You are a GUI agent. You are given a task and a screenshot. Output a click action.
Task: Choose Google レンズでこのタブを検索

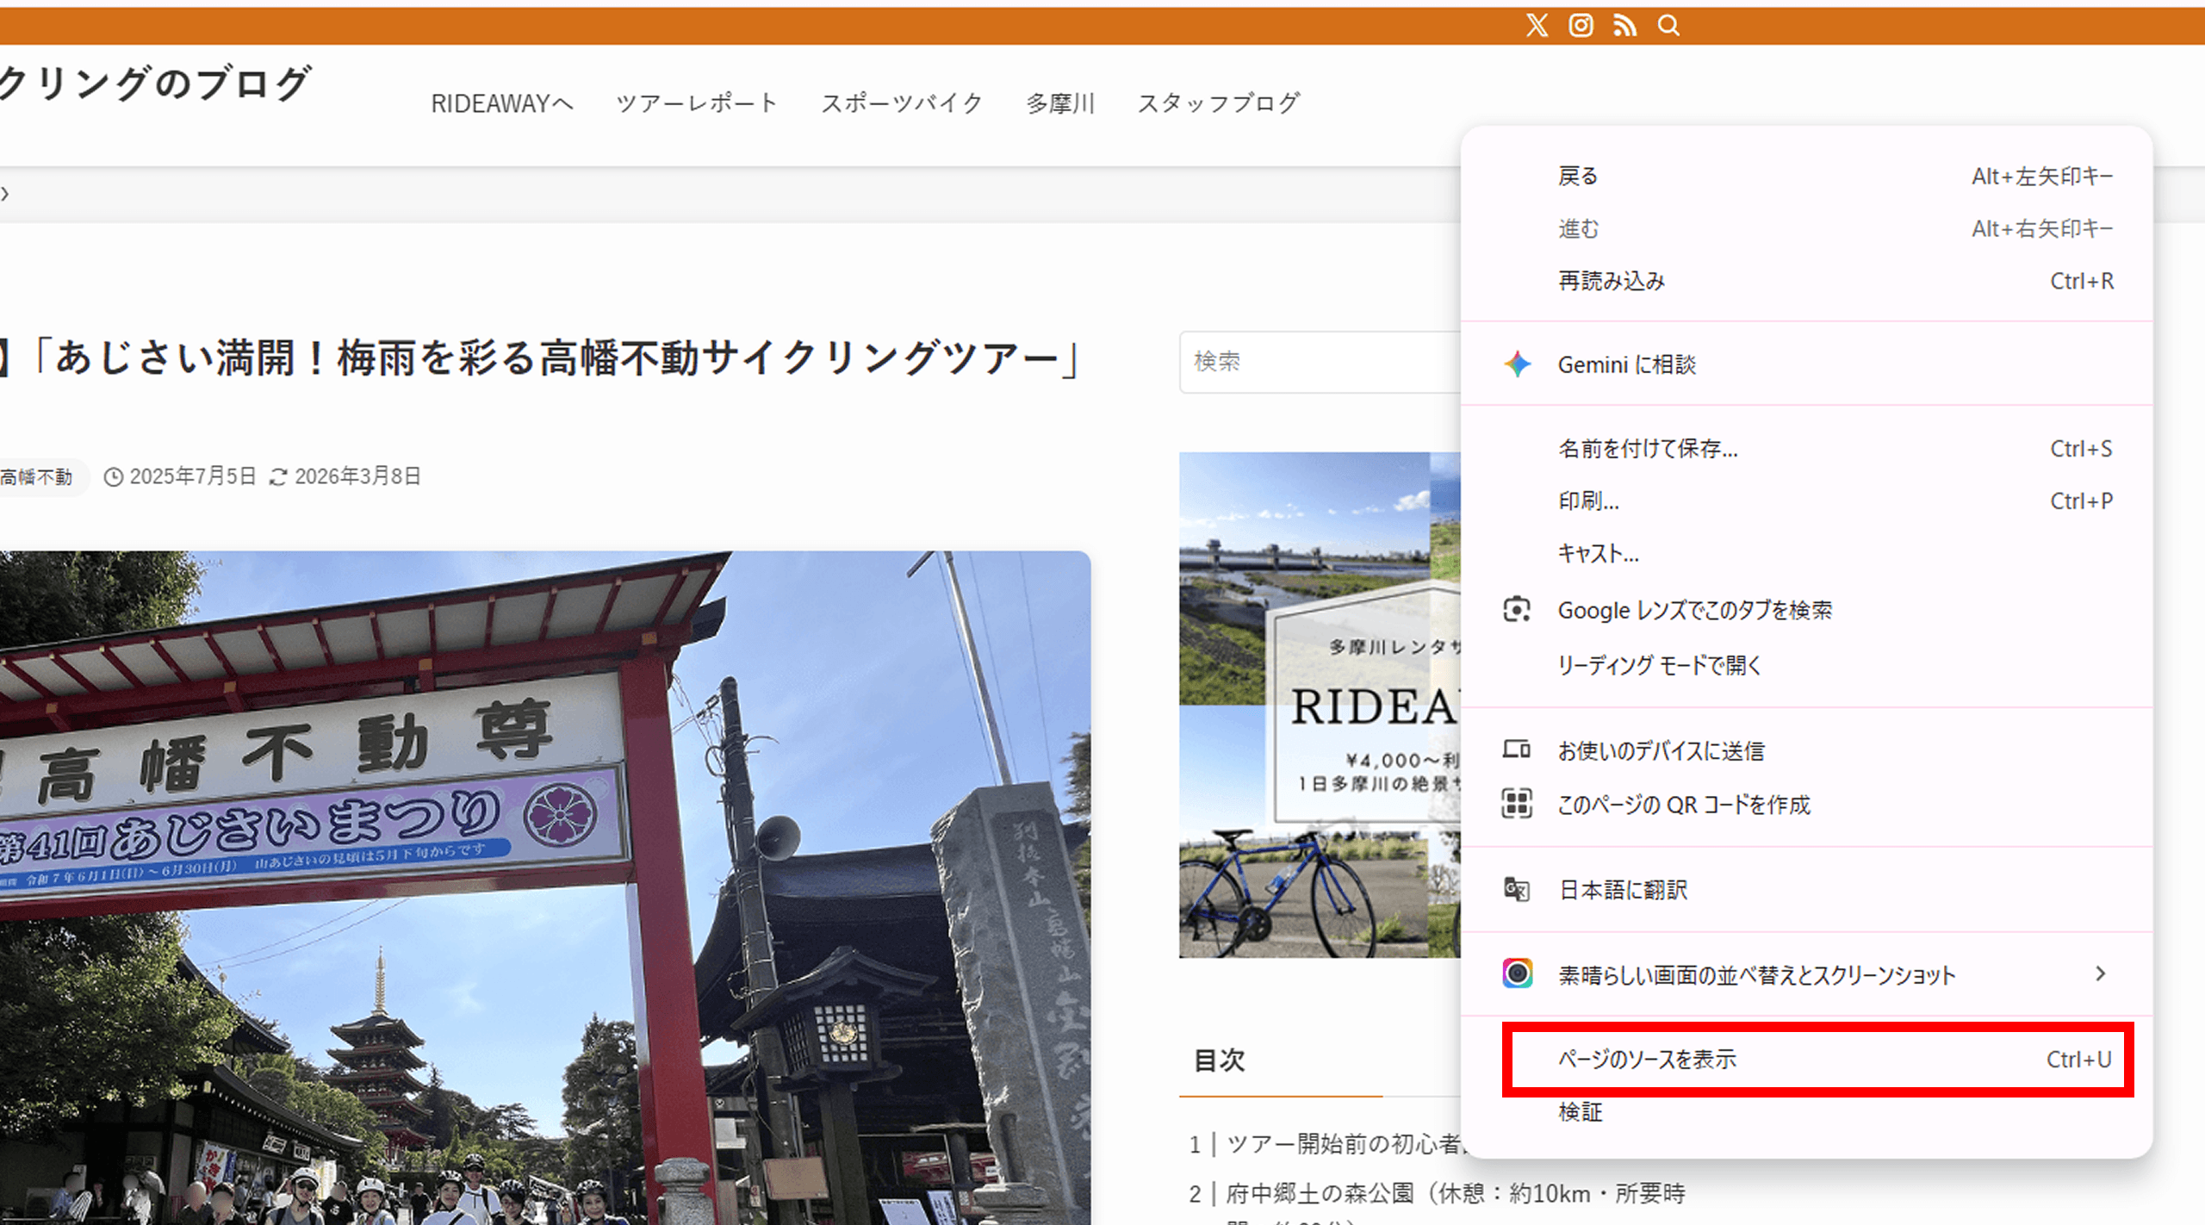[1807, 610]
